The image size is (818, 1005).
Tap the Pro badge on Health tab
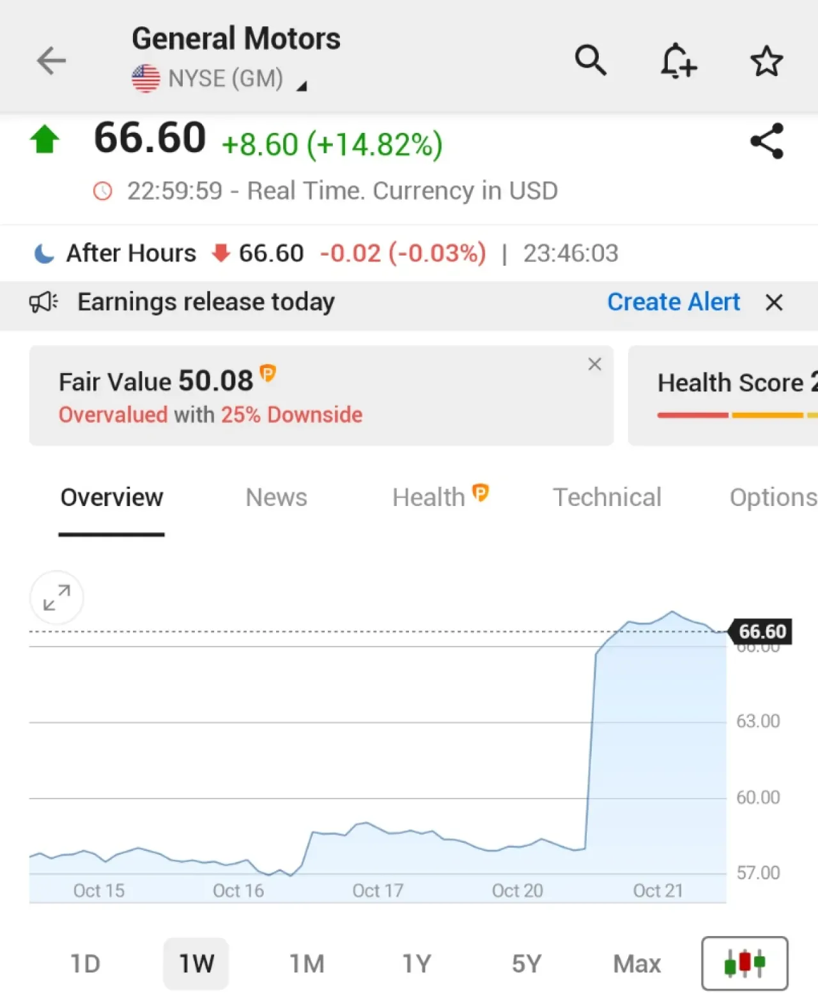481,493
